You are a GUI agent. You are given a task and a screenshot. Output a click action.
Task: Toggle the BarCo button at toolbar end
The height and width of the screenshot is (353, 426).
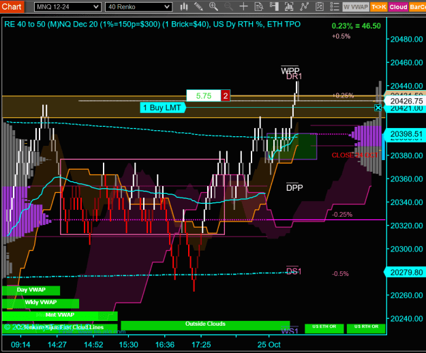[x=417, y=7]
